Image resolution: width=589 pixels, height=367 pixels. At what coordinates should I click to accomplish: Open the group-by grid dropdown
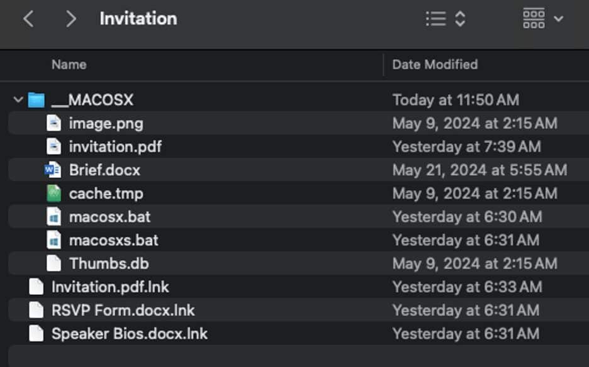pos(543,18)
